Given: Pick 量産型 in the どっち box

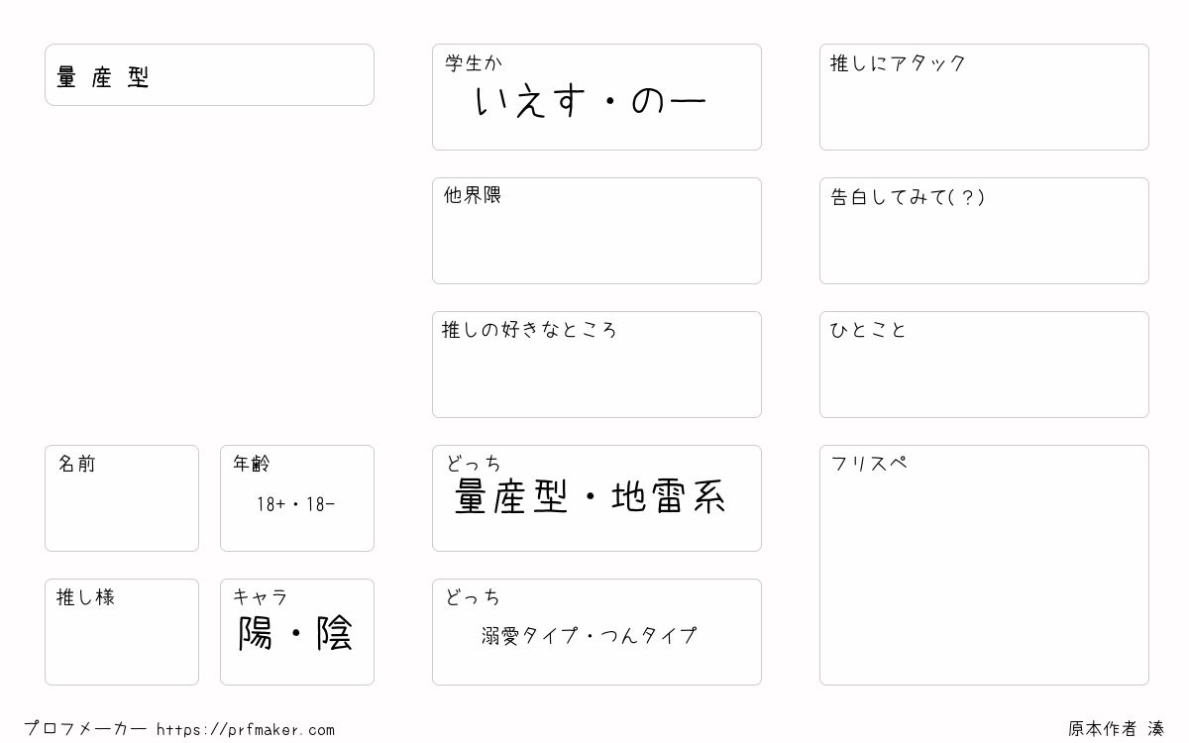Looking at the screenshot, I should click(511, 497).
